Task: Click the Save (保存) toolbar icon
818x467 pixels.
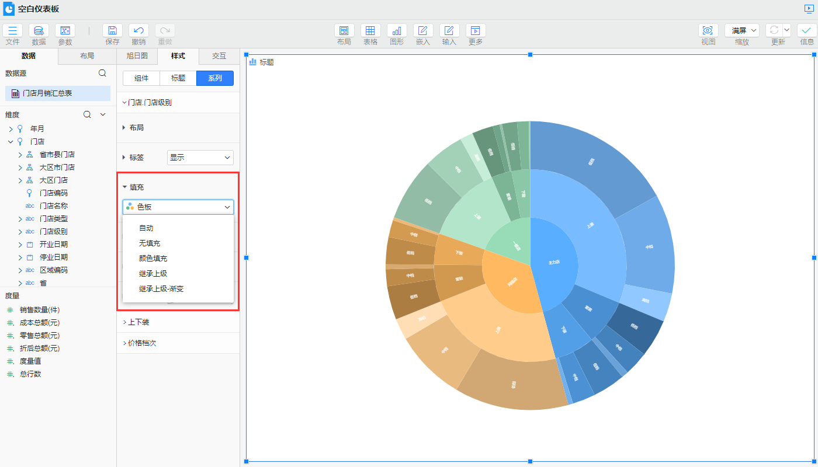Action: tap(112, 31)
